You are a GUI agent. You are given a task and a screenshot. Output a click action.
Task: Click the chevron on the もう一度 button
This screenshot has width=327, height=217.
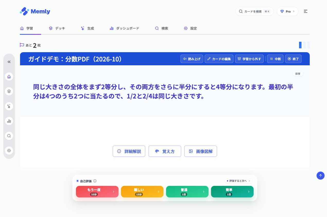pyautogui.click(x=114, y=192)
